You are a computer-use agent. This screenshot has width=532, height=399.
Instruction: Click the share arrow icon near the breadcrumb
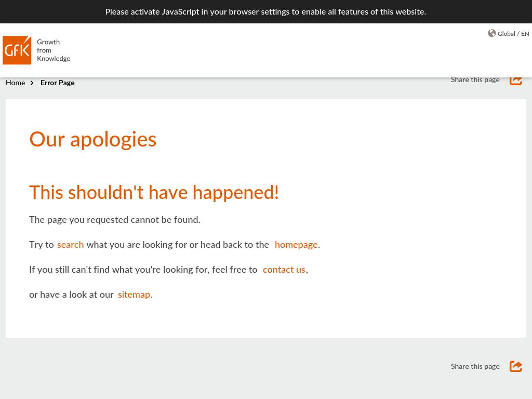pos(515,81)
